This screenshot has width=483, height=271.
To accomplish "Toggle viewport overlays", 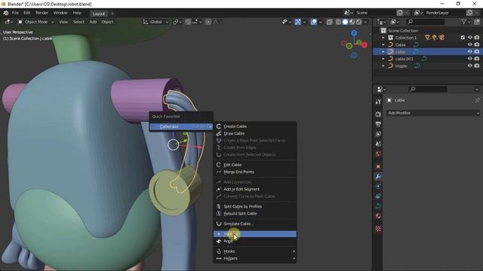I will tap(314, 22).
